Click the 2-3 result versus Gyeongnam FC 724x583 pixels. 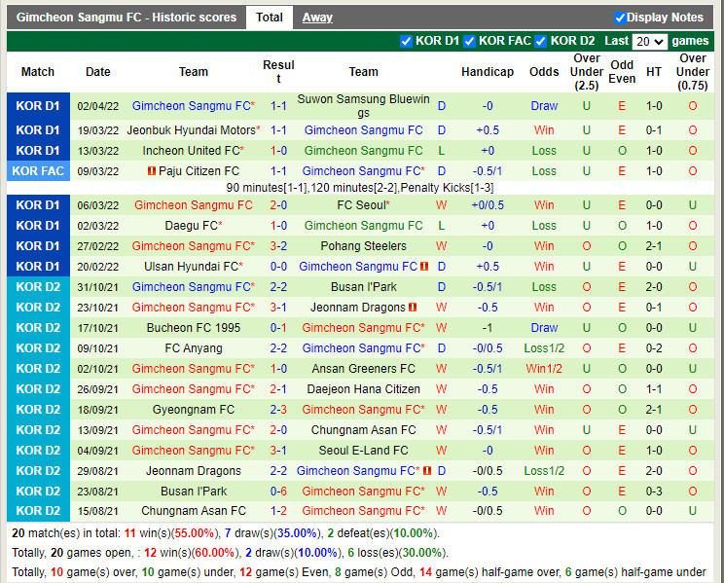click(x=278, y=410)
